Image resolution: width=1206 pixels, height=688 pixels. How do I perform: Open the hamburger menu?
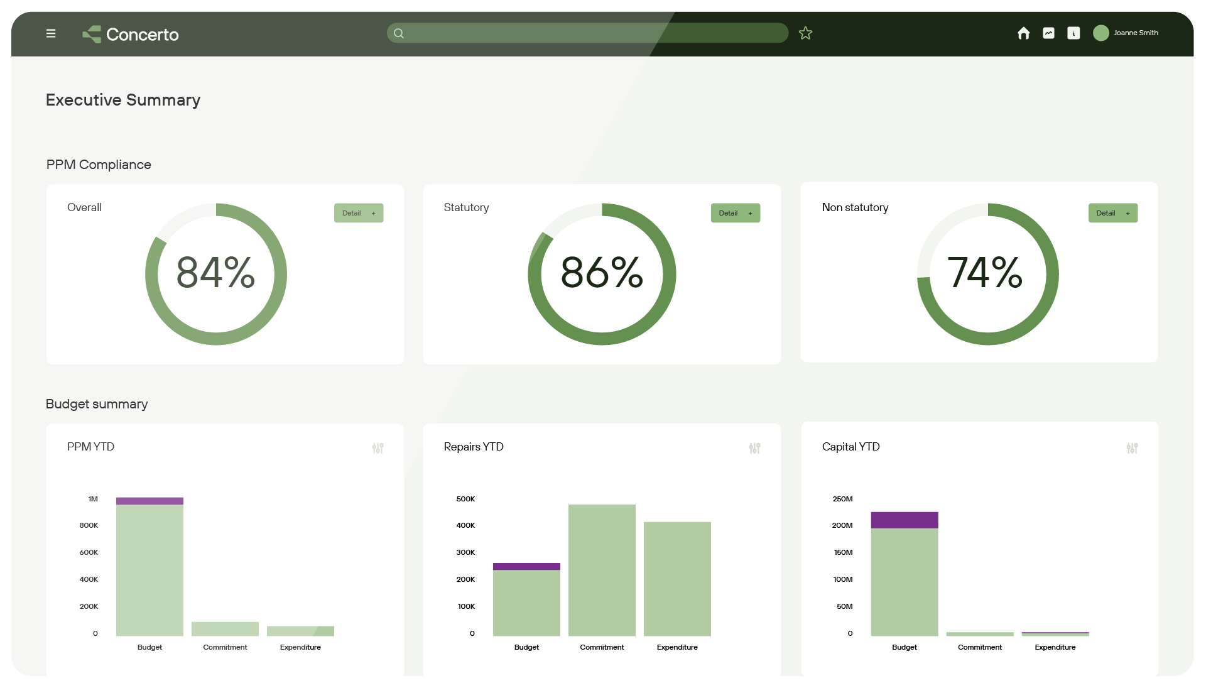click(x=51, y=33)
